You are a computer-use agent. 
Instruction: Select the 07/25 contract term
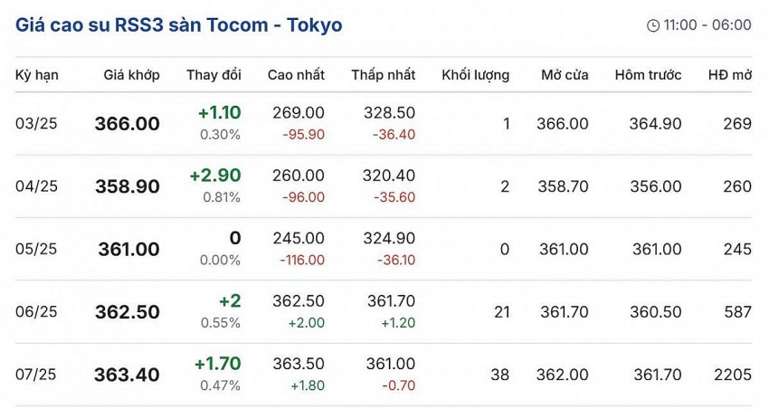[36, 375]
